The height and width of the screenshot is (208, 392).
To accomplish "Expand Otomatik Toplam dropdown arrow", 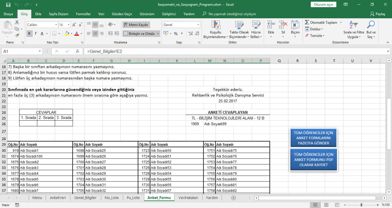I will click(340, 23).
